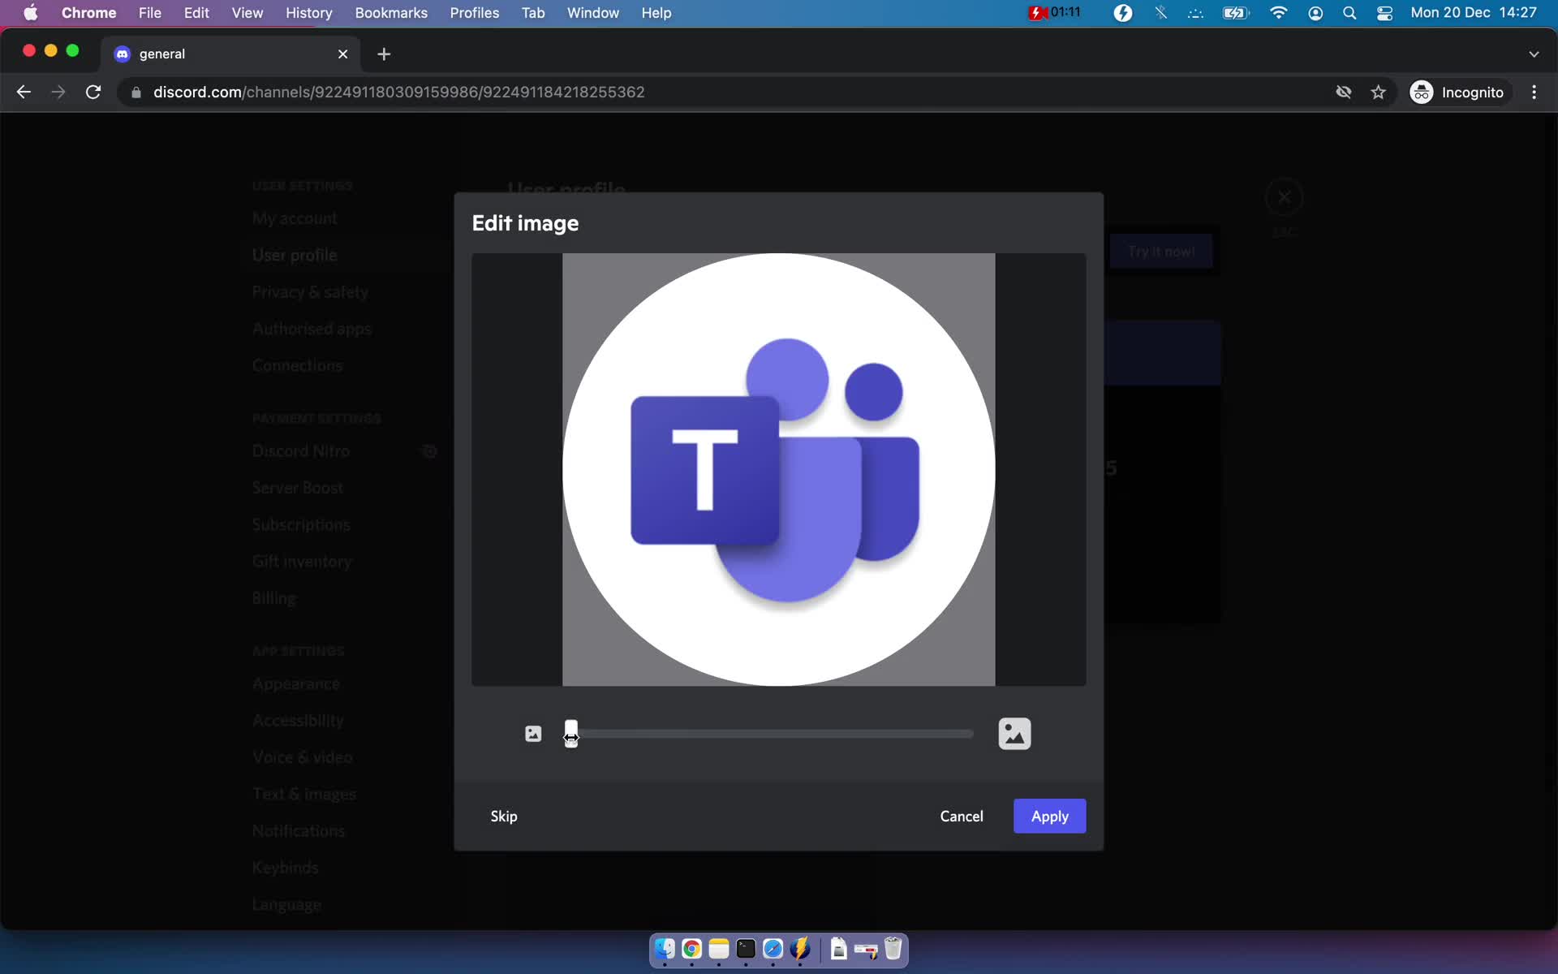Open the Profiles menu

[474, 12]
